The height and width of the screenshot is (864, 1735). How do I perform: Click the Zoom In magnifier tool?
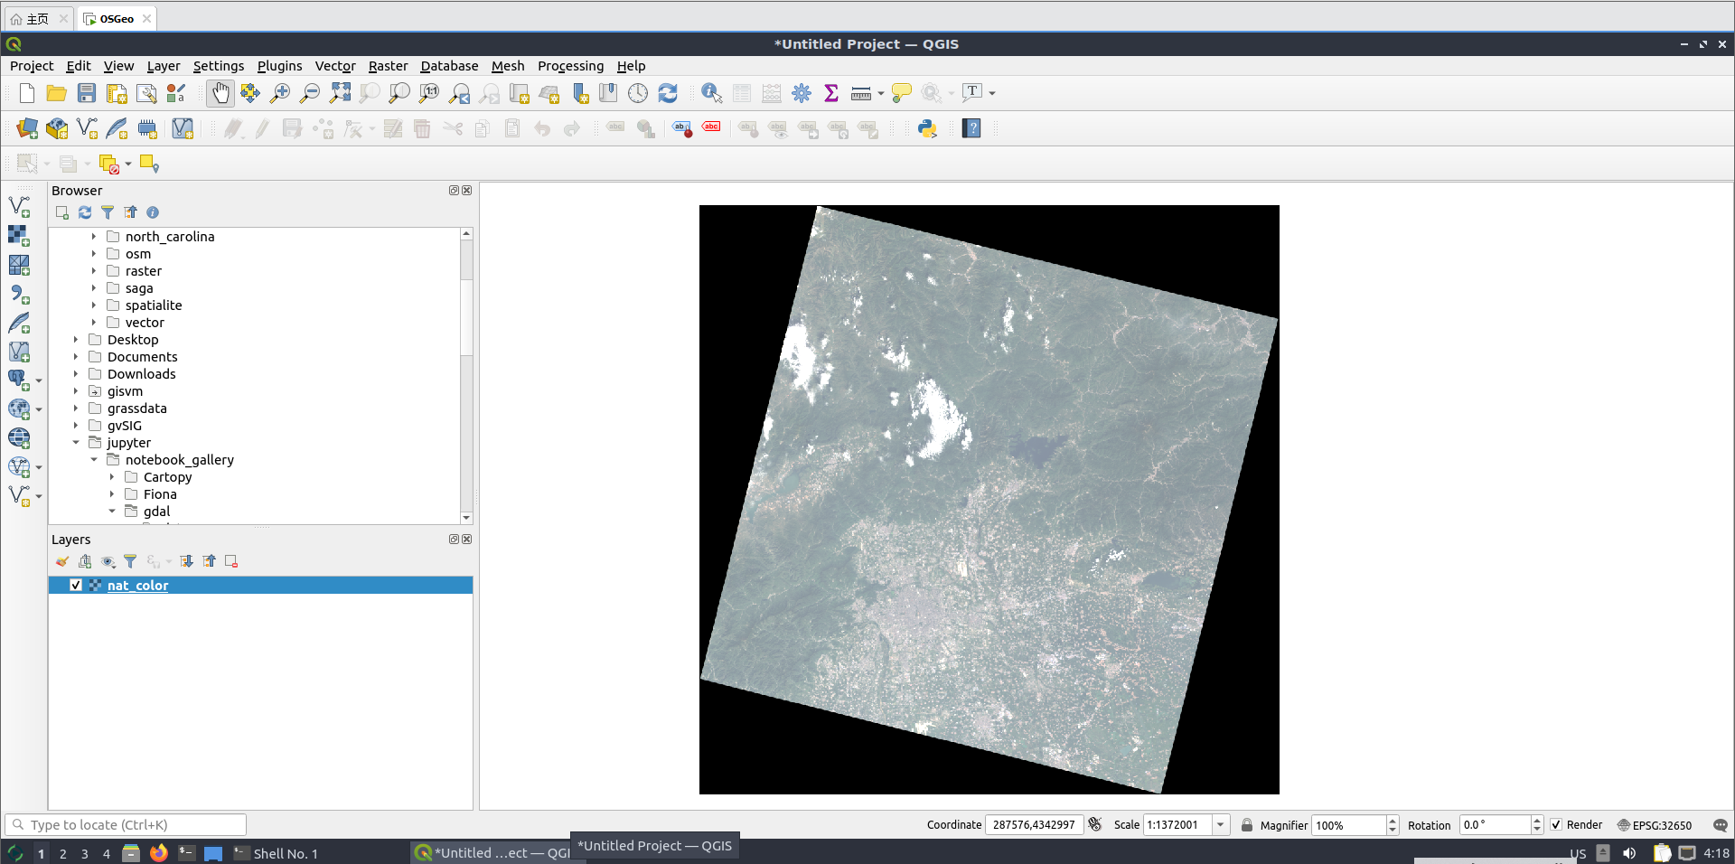[280, 93]
